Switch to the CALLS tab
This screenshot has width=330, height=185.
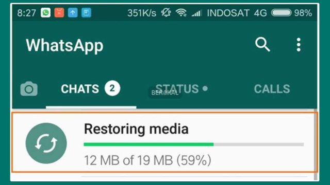[272, 89]
